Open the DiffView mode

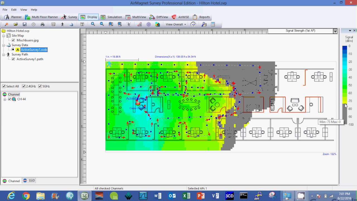click(159, 17)
